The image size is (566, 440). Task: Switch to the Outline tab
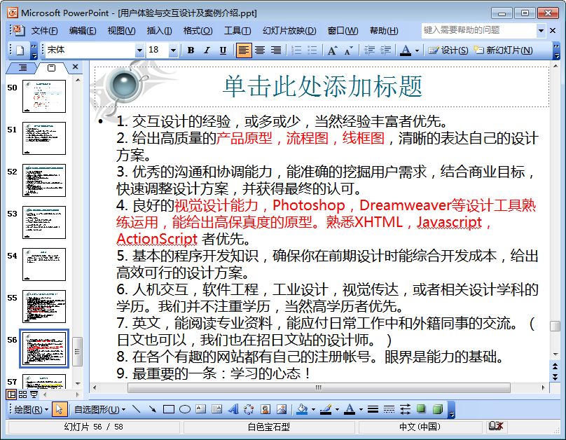pyautogui.click(x=22, y=67)
